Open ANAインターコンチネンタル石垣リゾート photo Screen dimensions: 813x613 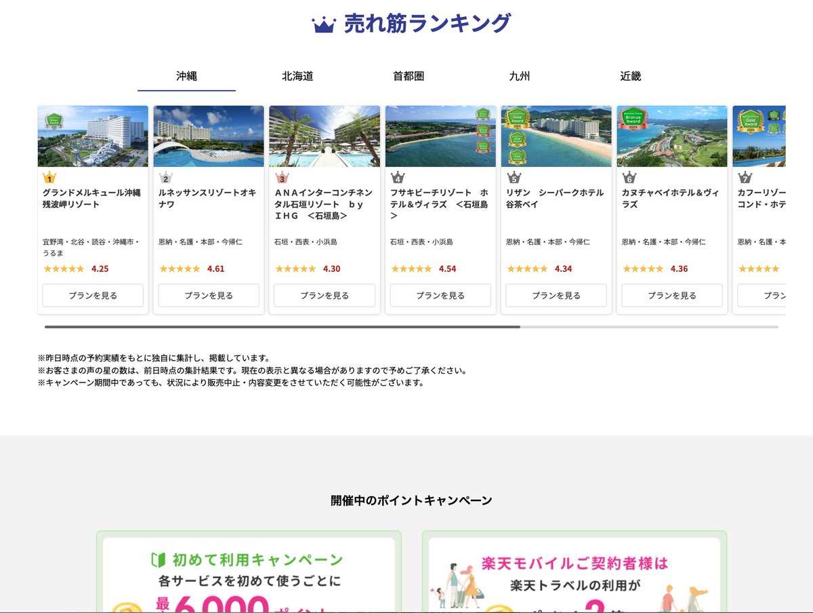pyautogui.click(x=325, y=136)
